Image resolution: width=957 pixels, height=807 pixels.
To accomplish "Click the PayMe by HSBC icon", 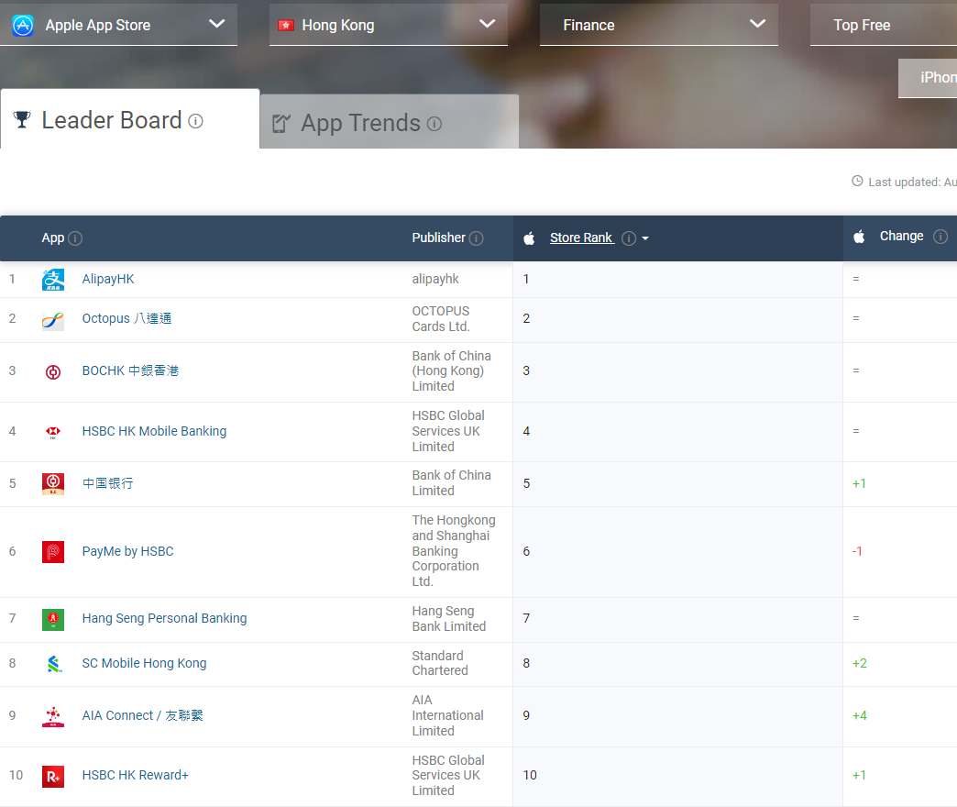I will 53,552.
